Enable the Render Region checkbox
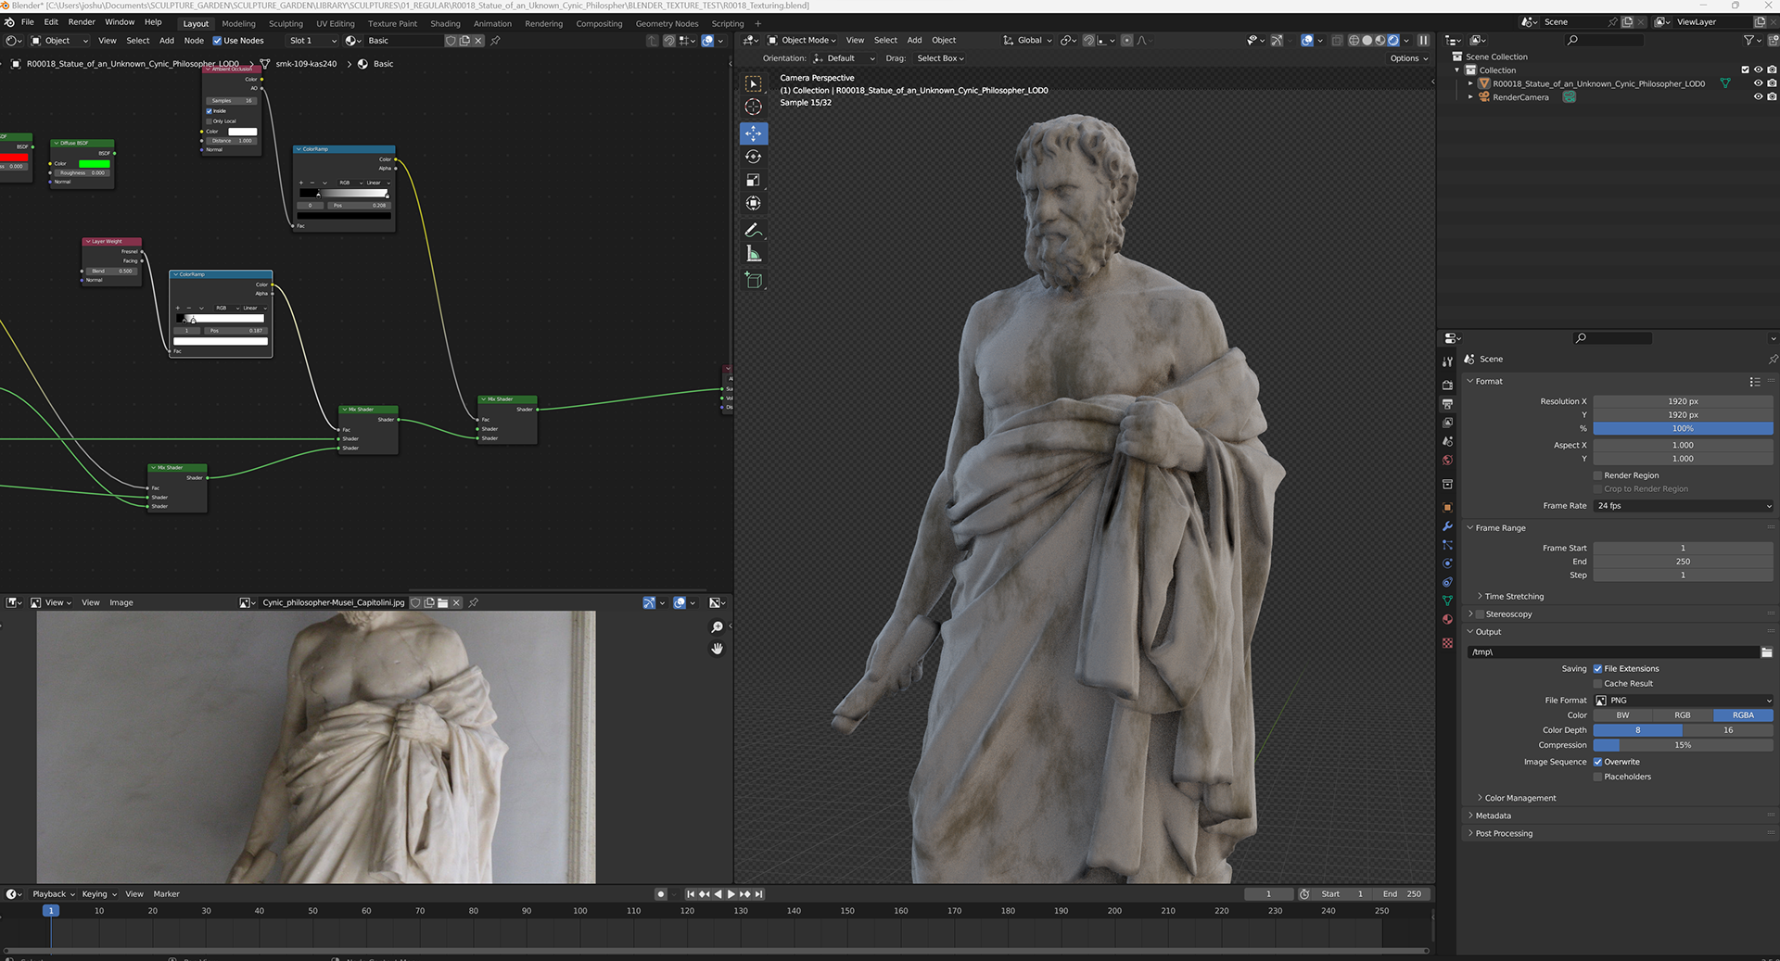The image size is (1780, 961). coord(1597,475)
